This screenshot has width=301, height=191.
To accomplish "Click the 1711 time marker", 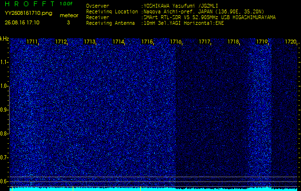I will click(32, 42).
